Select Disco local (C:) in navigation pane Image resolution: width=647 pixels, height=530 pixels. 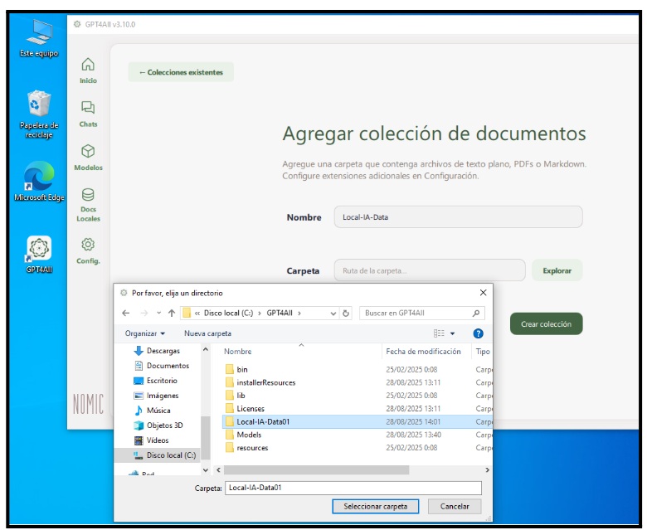click(170, 455)
